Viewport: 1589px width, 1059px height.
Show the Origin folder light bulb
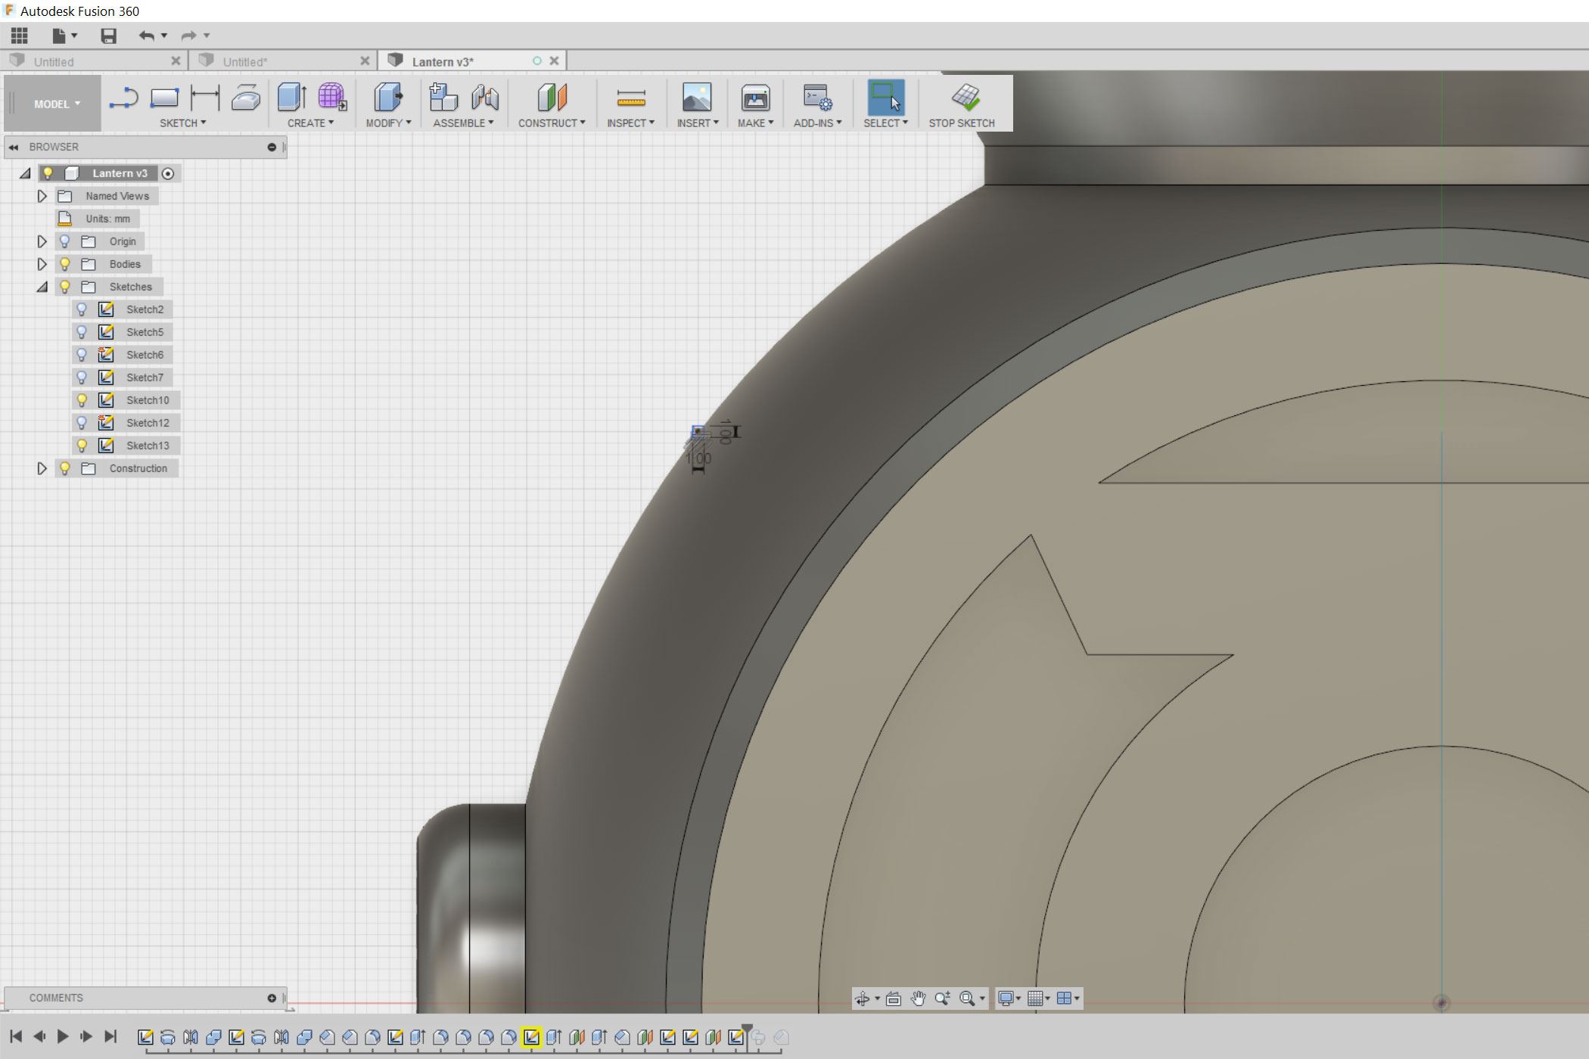(x=65, y=241)
